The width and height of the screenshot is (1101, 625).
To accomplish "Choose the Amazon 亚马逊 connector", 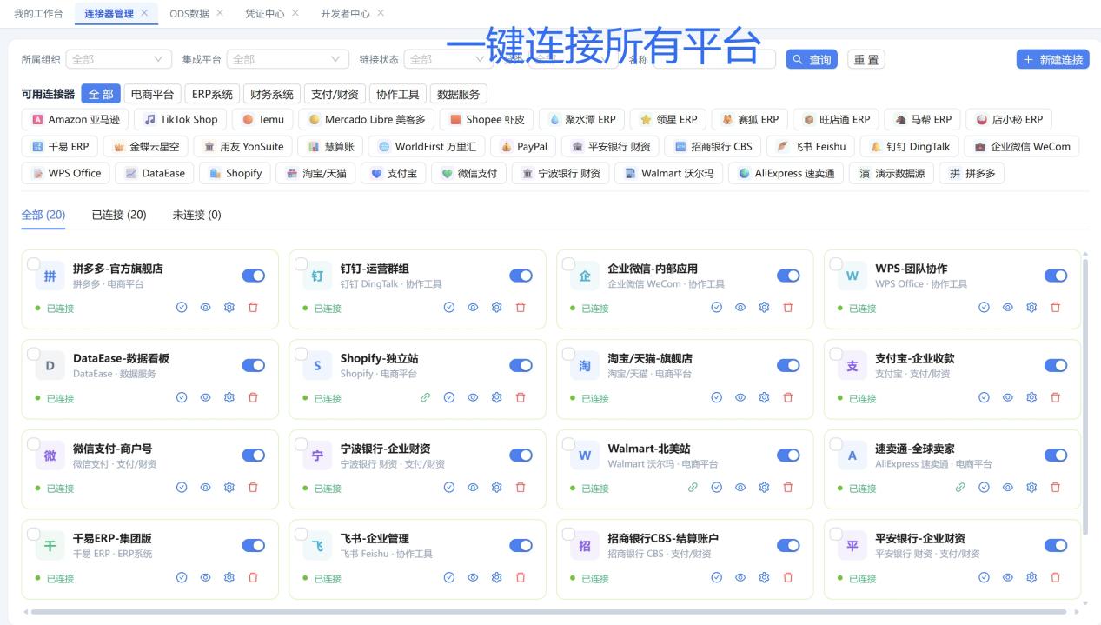I will [x=76, y=119].
